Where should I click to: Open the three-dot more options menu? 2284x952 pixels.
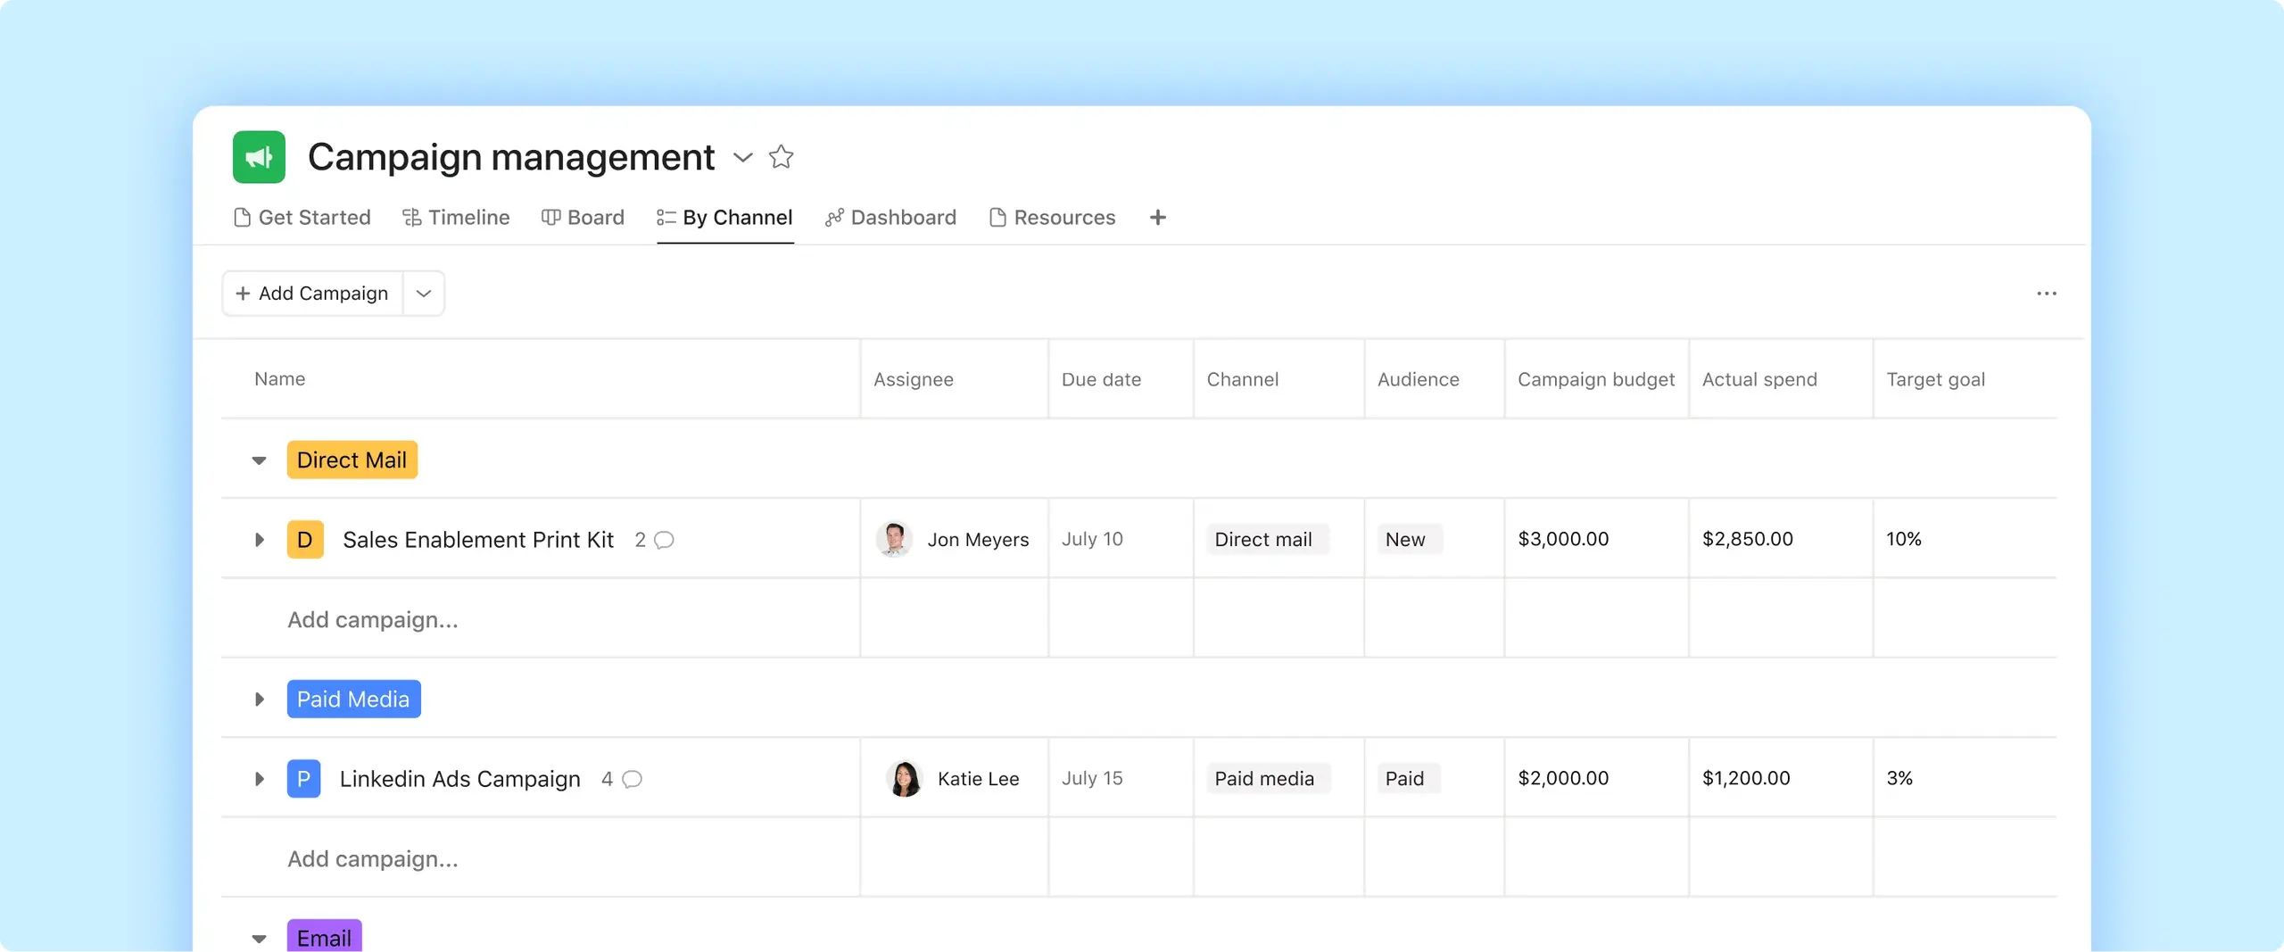(x=2047, y=294)
